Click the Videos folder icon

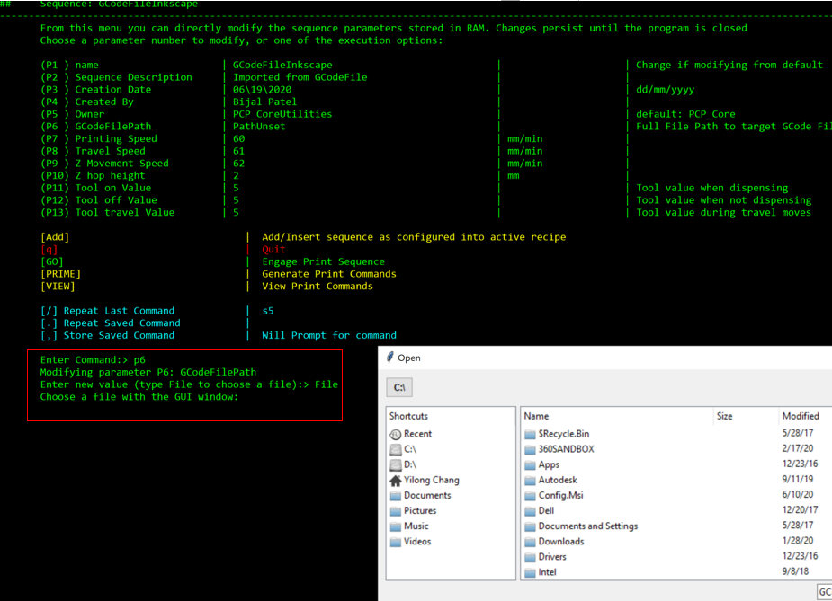(x=395, y=543)
